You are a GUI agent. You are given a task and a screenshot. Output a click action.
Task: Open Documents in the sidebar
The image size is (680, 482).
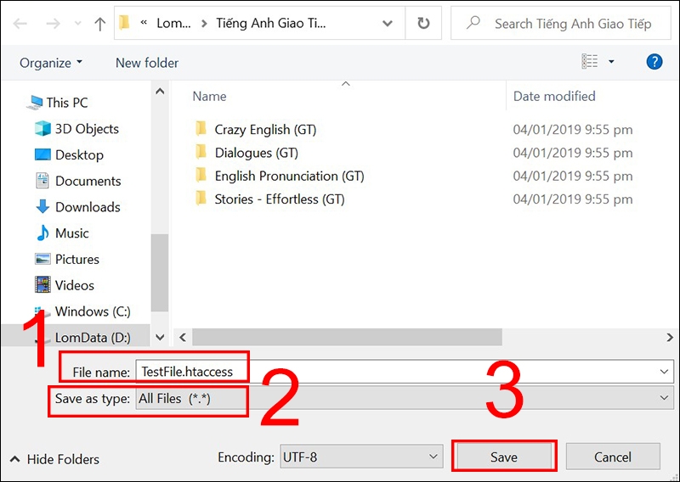pyautogui.click(x=88, y=181)
